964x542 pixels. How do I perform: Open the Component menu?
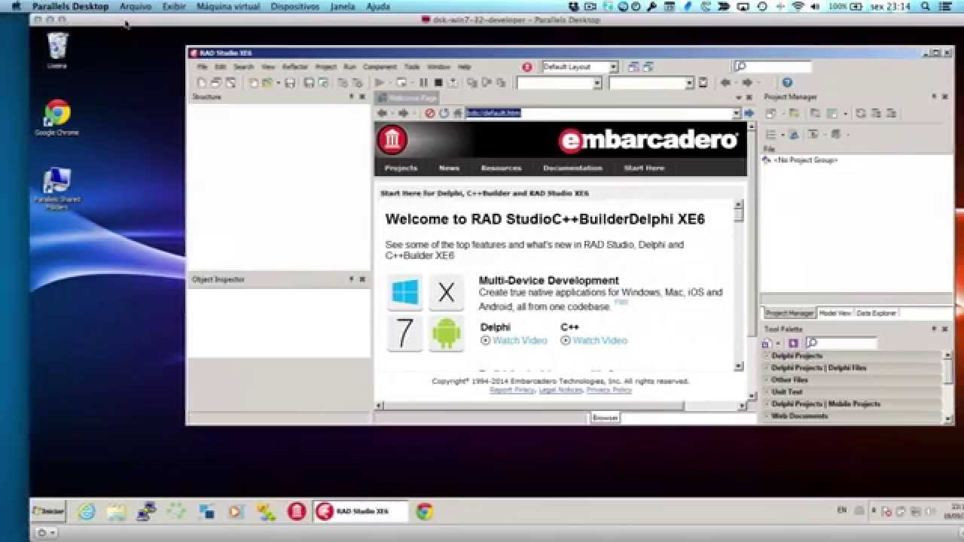[380, 67]
